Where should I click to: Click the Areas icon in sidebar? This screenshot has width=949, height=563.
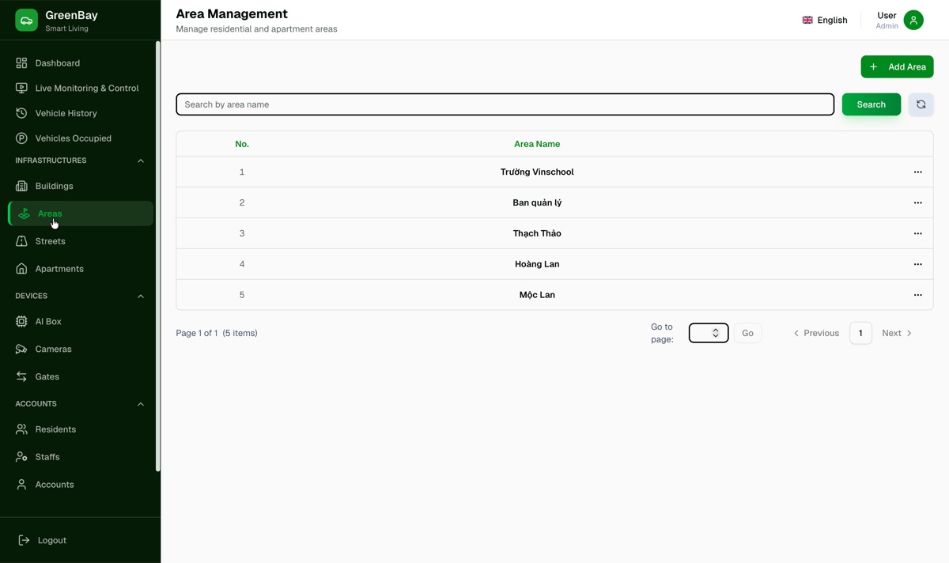pyautogui.click(x=25, y=213)
